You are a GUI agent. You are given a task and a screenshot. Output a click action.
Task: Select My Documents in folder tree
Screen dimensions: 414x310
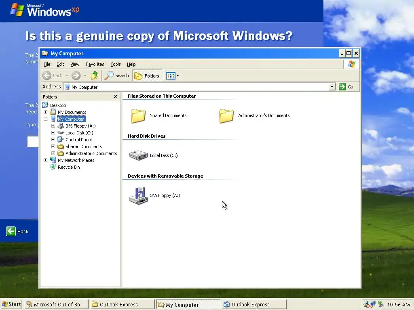(72, 112)
